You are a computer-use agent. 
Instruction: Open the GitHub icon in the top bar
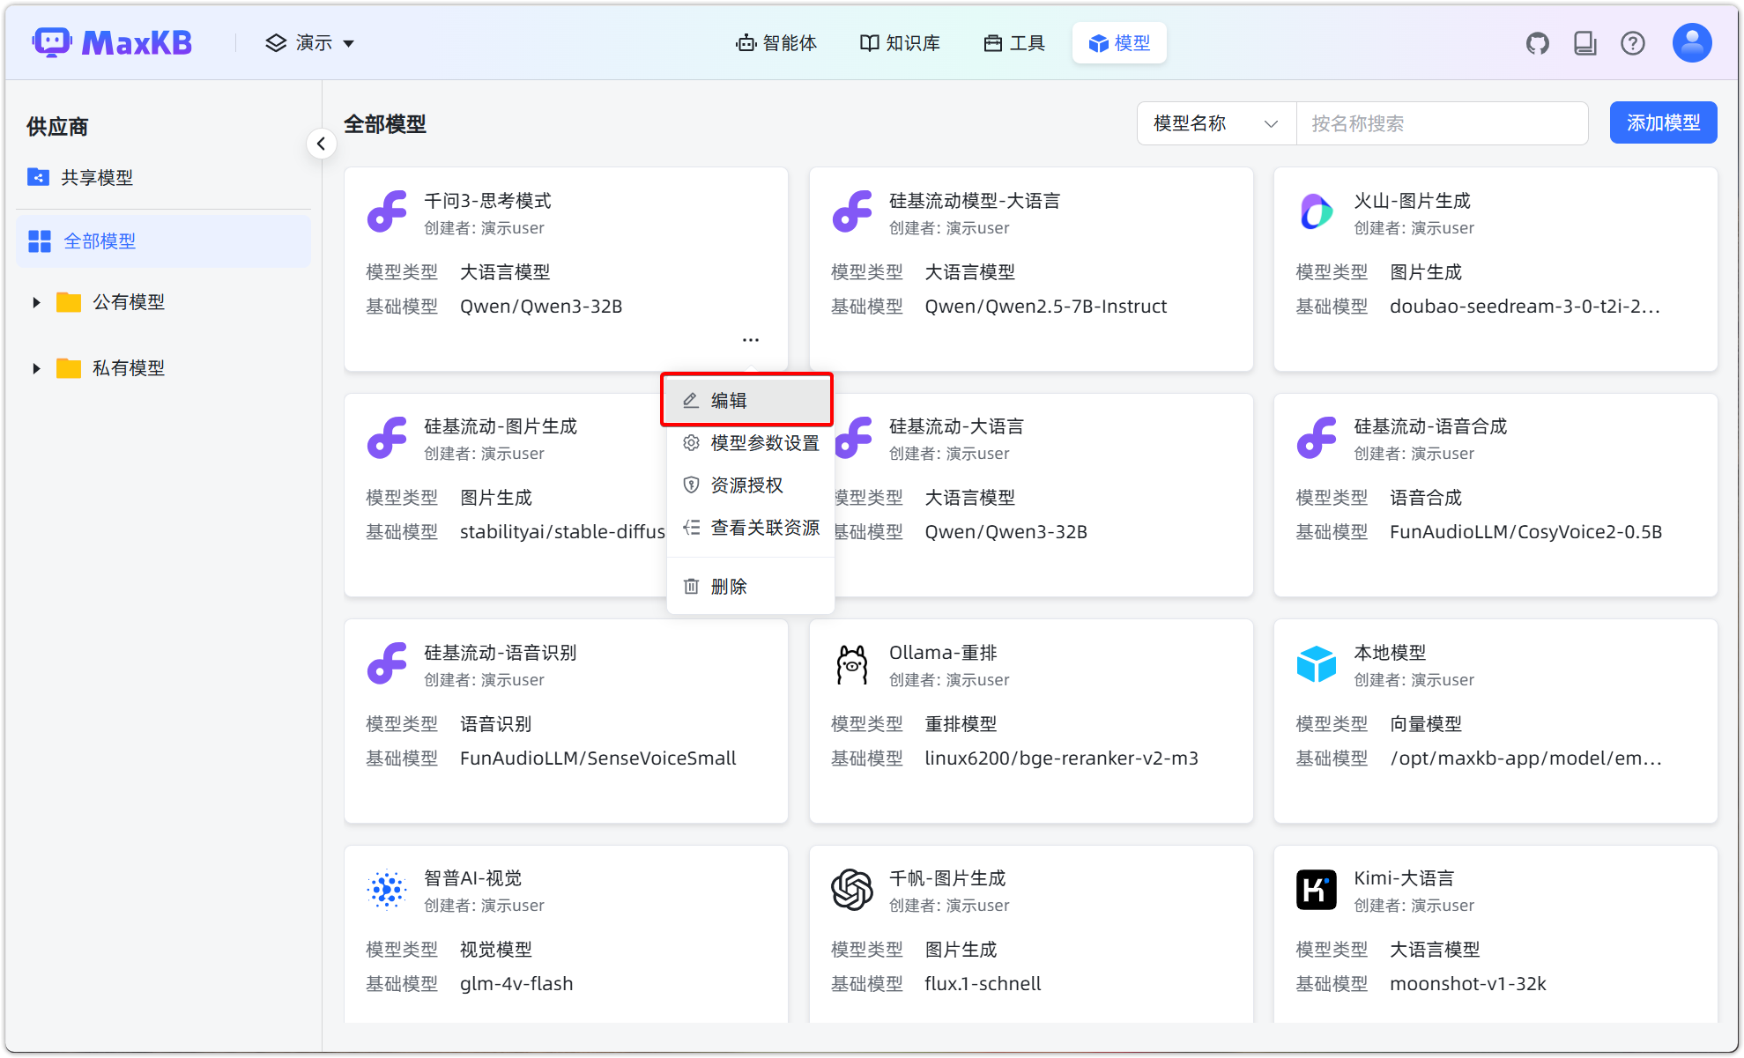tap(1538, 41)
